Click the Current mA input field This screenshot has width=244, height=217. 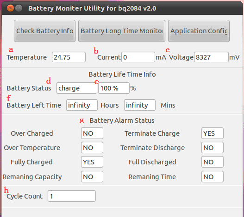pos(138,57)
